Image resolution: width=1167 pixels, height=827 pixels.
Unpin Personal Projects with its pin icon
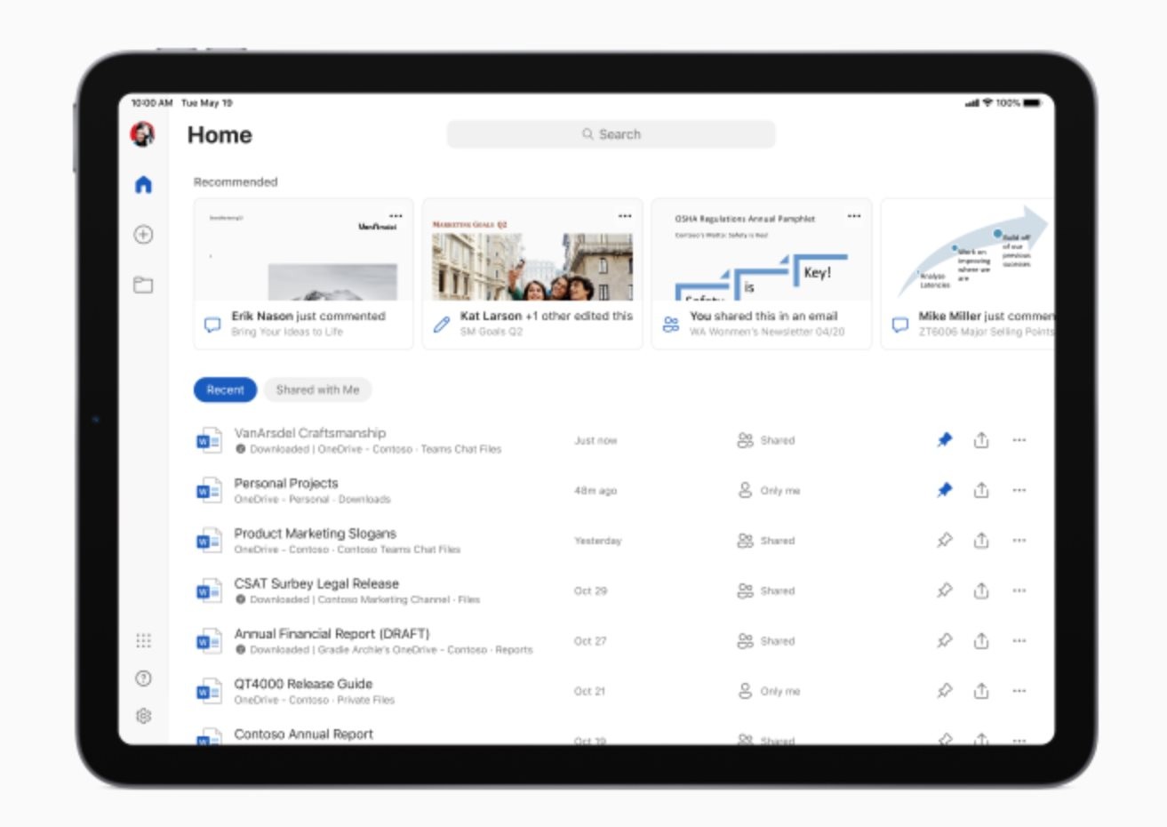945,490
